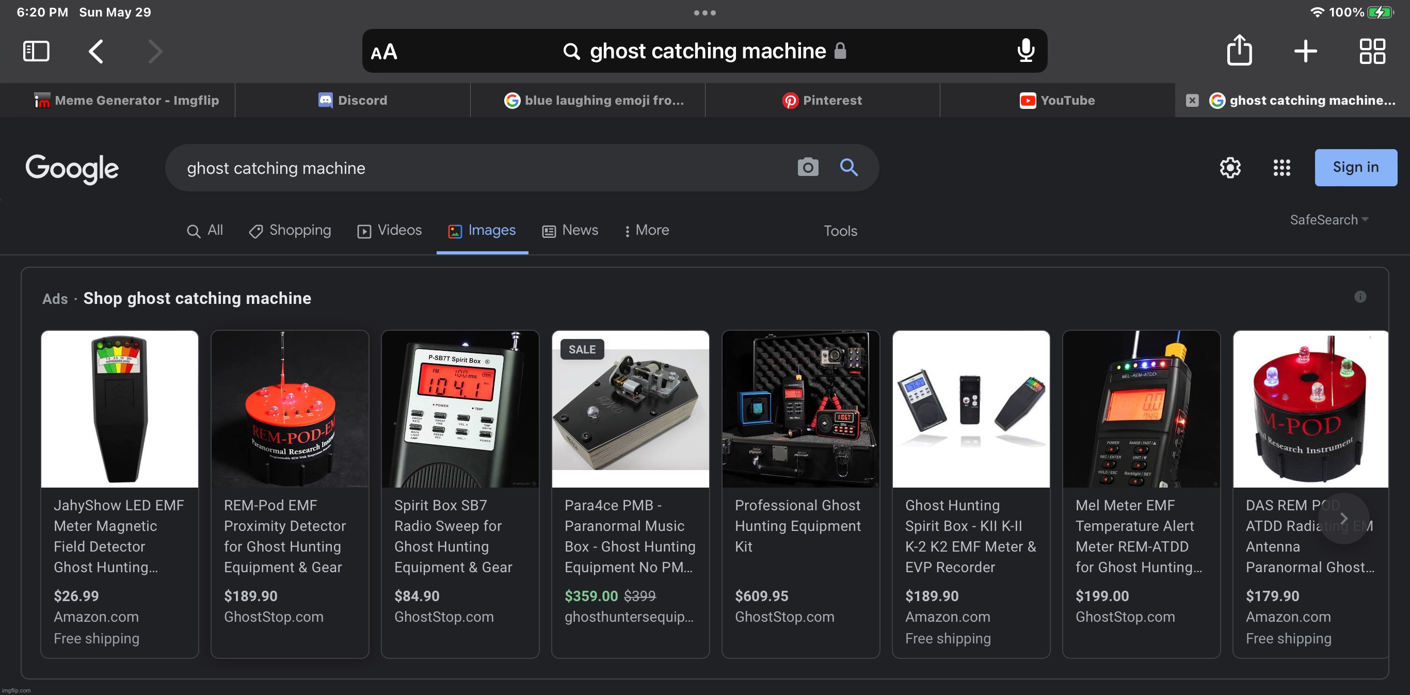Switch to the Shopping results tab
The width and height of the screenshot is (1410, 695).
coord(290,231)
